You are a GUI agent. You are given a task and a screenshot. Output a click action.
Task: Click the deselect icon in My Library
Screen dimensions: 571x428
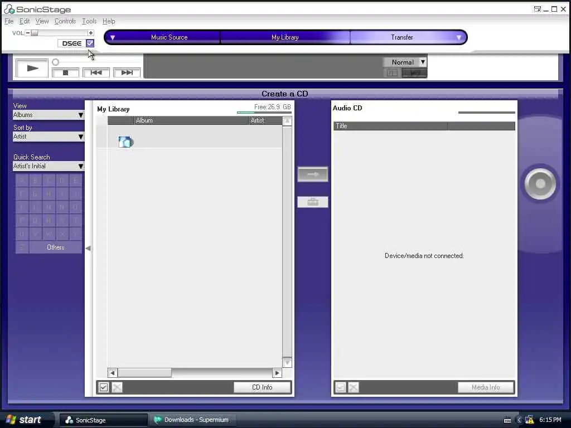point(117,388)
